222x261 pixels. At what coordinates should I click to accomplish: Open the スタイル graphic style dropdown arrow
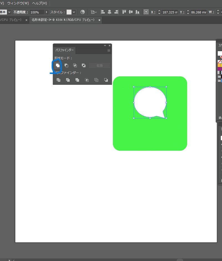pos(74,12)
